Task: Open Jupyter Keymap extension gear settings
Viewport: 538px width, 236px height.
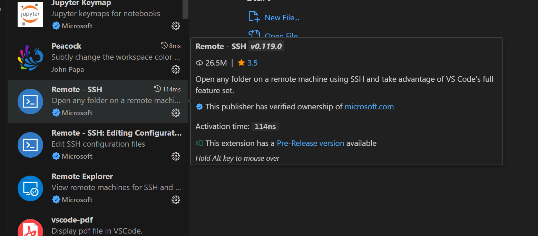Action: pos(176,26)
